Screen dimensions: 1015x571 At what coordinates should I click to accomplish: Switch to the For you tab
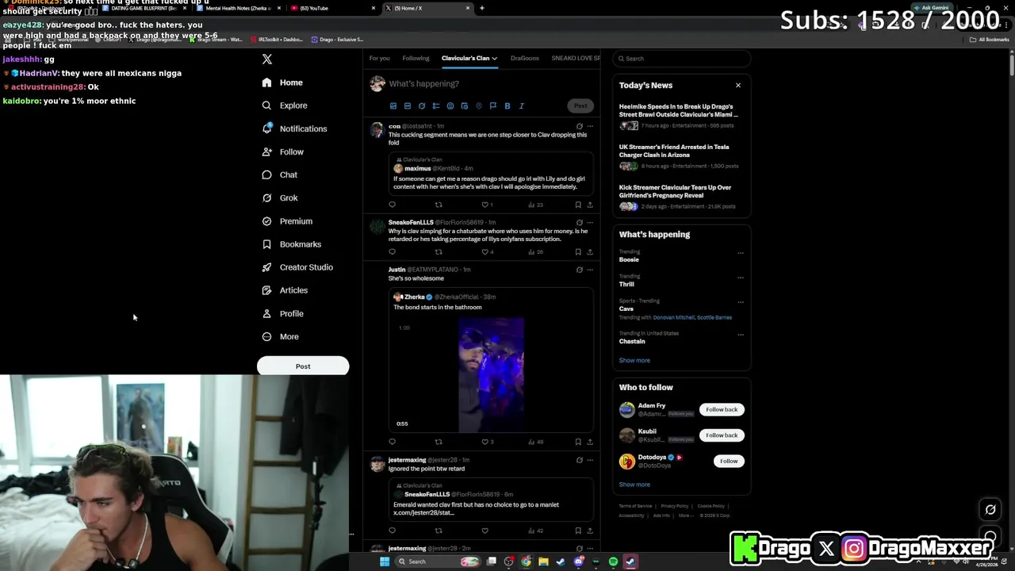point(379,58)
